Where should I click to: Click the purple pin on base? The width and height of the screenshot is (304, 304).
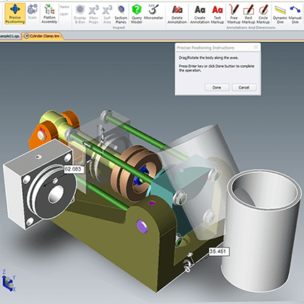(x=142, y=226)
